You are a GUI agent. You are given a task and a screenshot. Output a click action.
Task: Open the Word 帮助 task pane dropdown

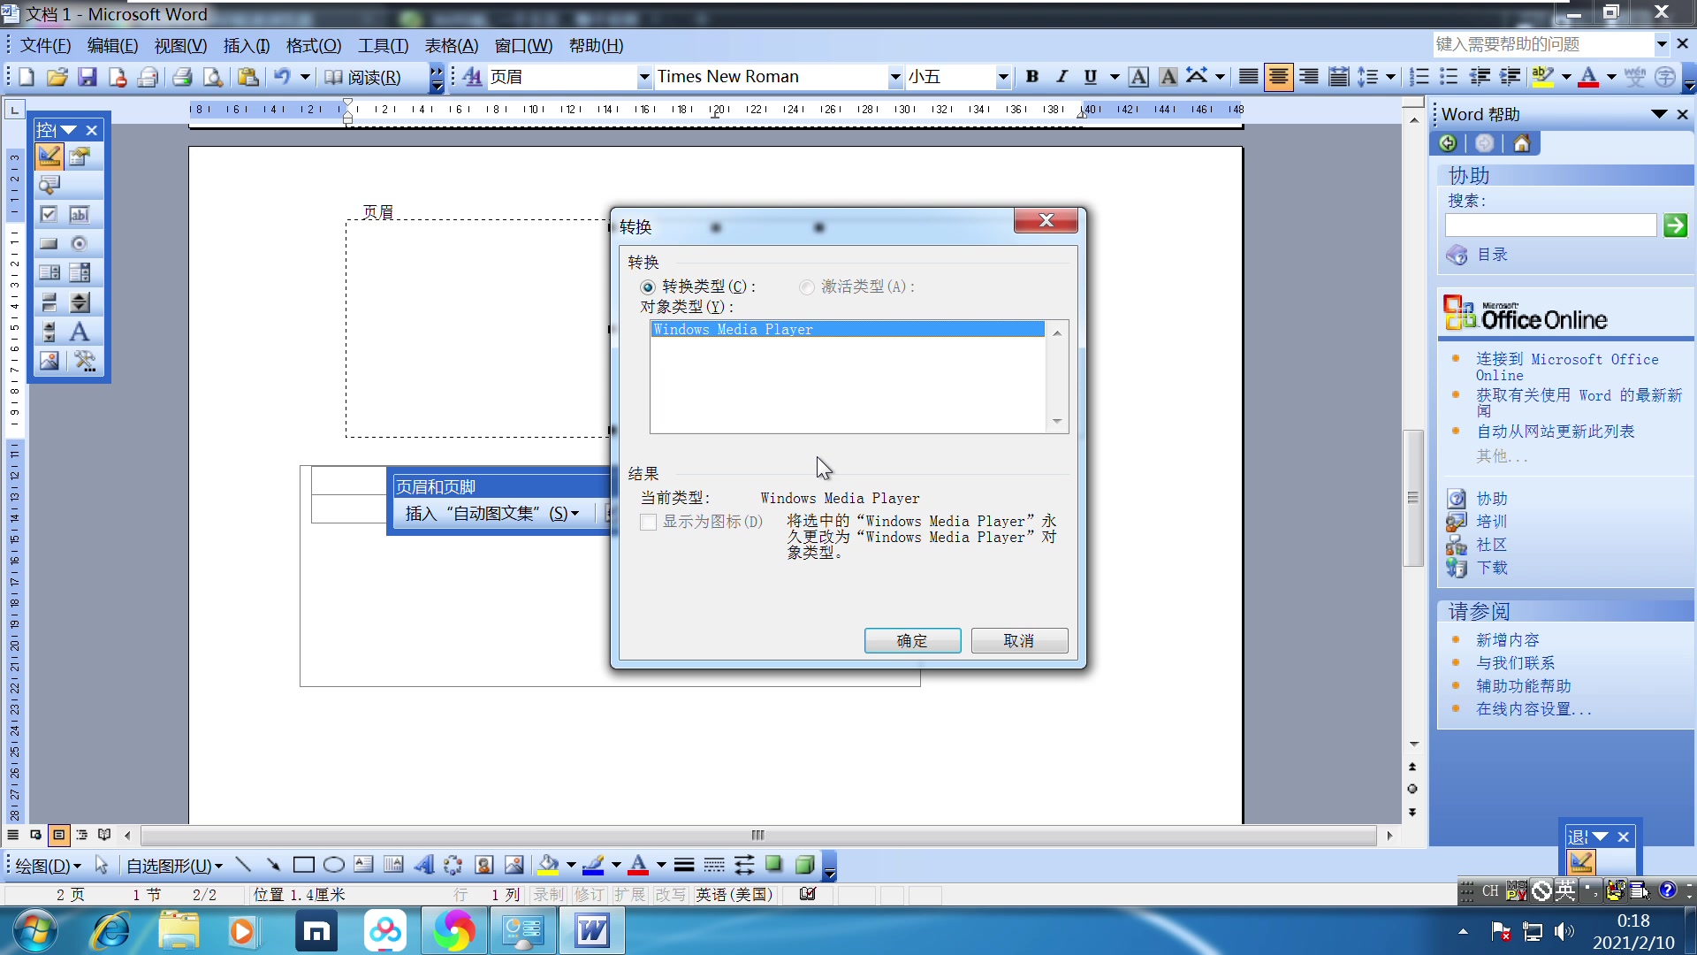pyautogui.click(x=1659, y=114)
